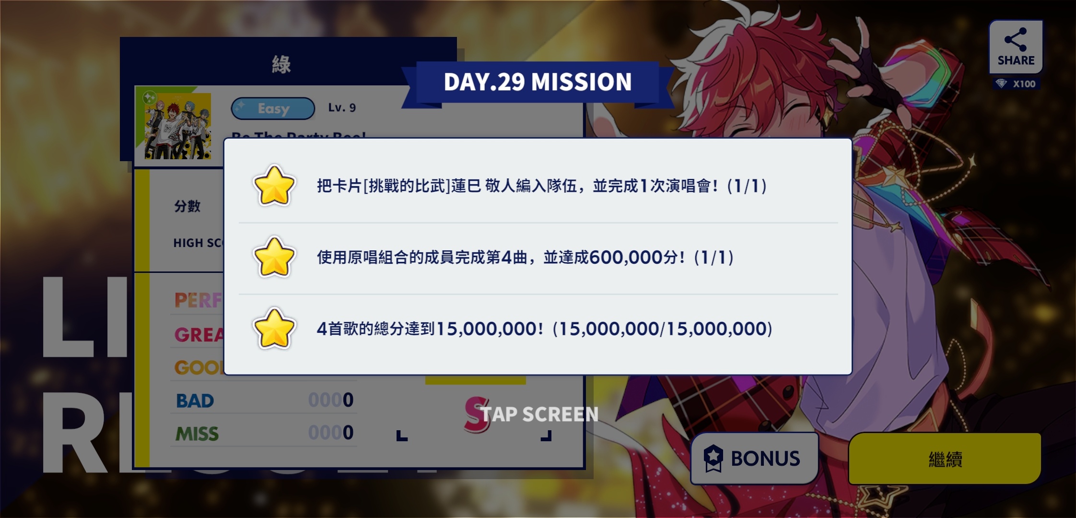Click the BAD count row
The image size is (1076, 518).
[x=264, y=400]
